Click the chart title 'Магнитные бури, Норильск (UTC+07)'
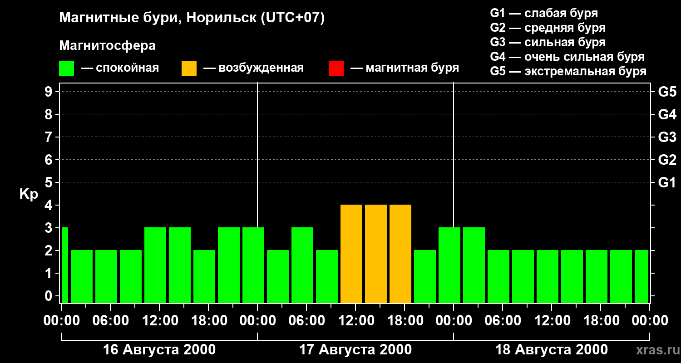 click(x=192, y=19)
